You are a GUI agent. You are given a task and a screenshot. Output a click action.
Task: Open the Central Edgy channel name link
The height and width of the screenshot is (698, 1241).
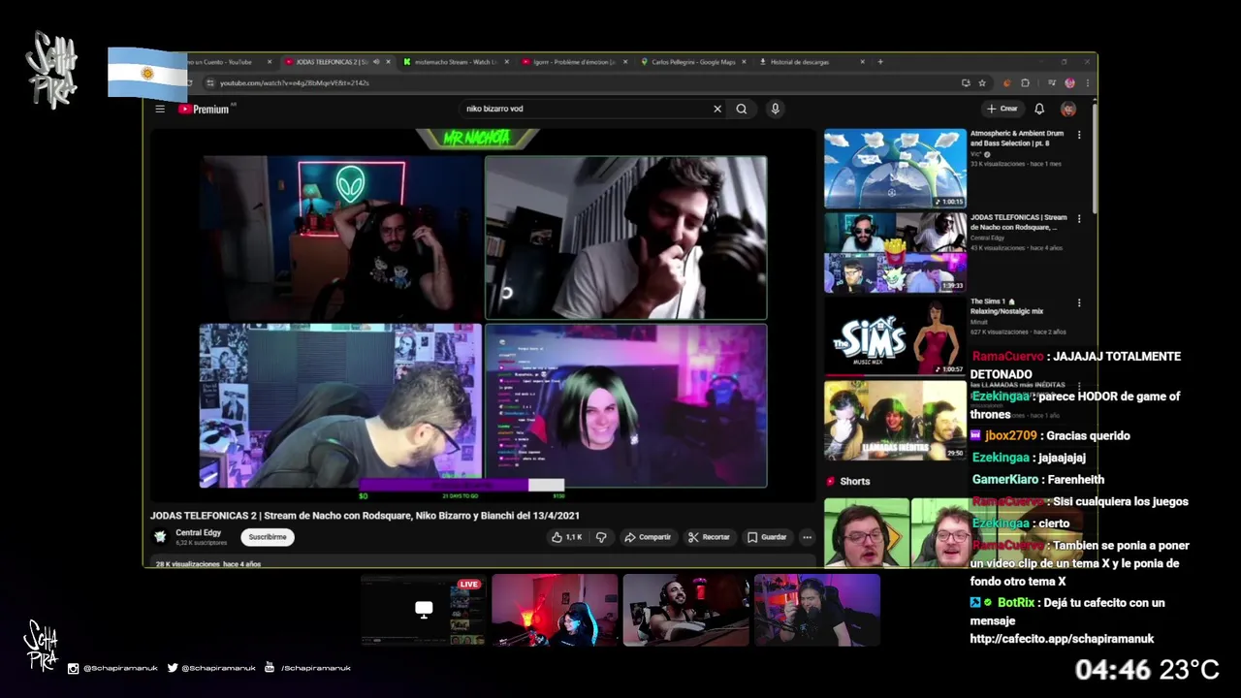click(x=199, y=532)
